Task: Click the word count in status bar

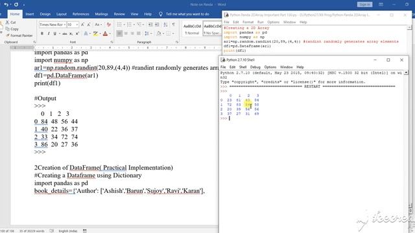Action: [x=32, y=231]
